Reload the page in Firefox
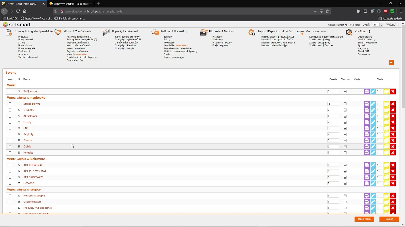Screen dimensions: 405x227 (x=18, y=11)
